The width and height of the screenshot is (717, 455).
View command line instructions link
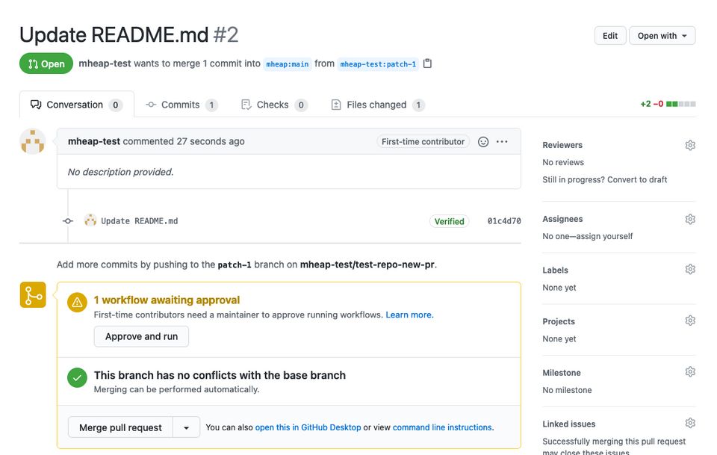442,427
